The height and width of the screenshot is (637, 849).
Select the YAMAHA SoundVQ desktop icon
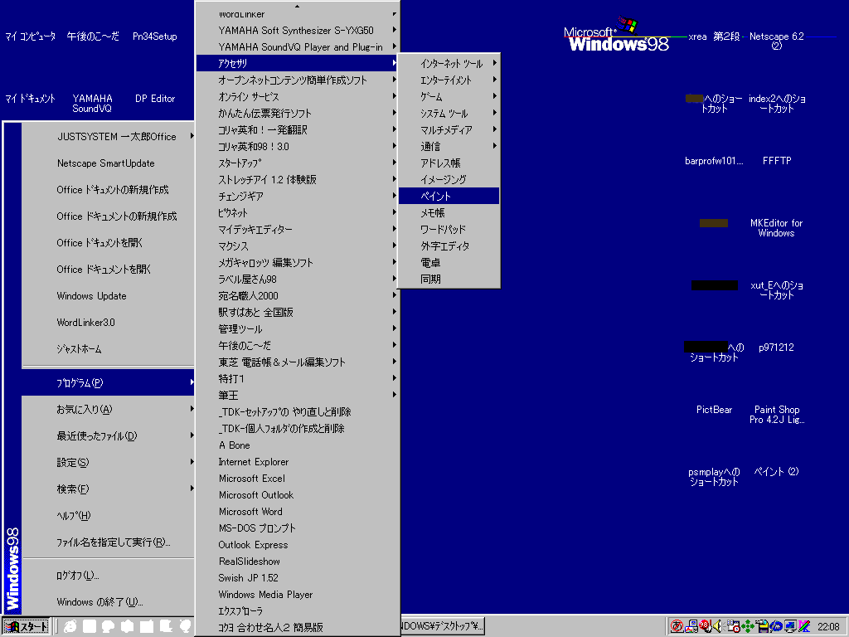(x=92, y=103)
